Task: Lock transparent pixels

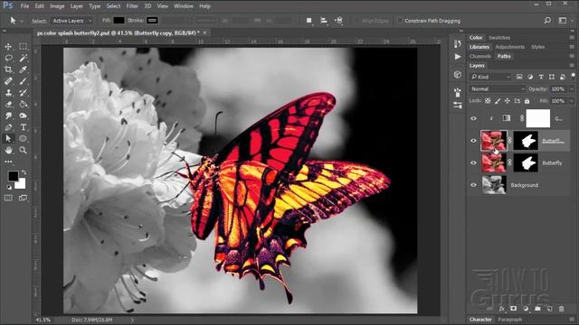Action: [488, 101]
